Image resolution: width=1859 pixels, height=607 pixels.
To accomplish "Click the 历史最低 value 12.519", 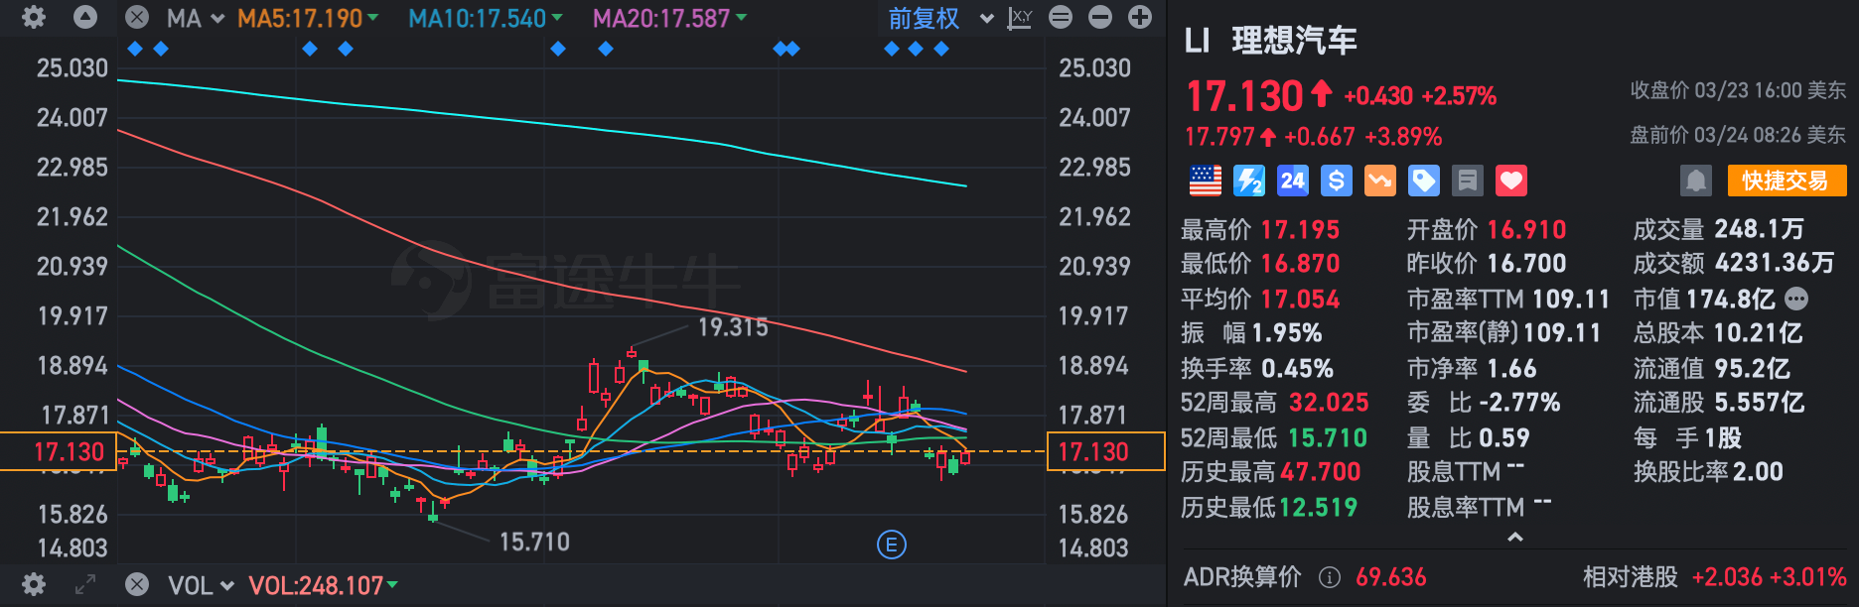I will [1318, 508].
